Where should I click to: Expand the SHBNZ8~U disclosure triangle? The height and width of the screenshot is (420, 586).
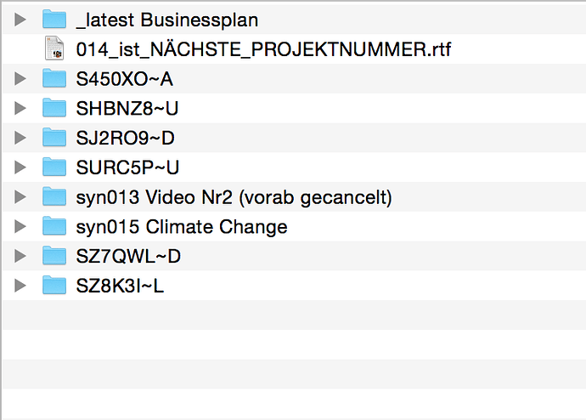point(20,108)
